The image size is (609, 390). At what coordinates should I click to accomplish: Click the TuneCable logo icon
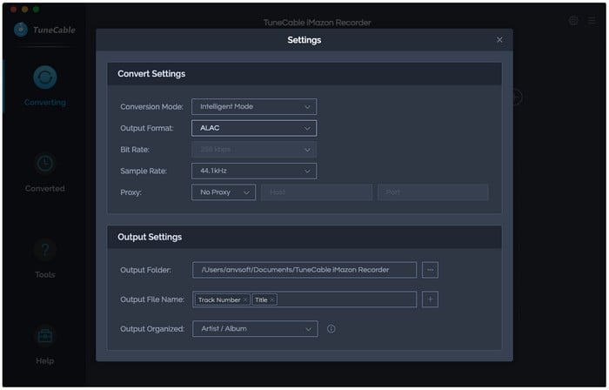(21, 30)
